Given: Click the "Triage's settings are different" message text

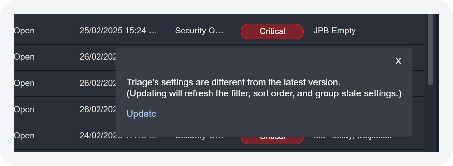Looking at the screenshot, I should [x=233, y=82].
